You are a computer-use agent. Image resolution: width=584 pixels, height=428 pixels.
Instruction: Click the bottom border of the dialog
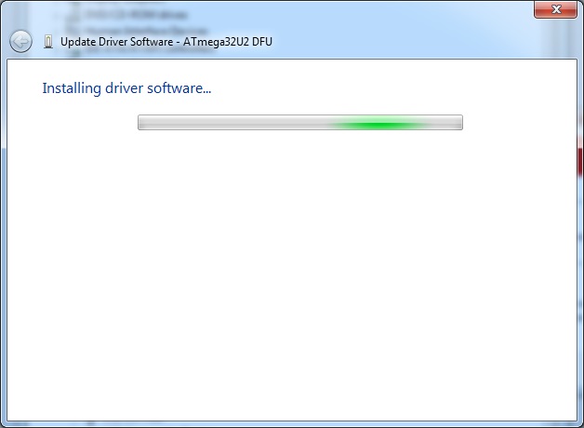[x=292, y=423]
